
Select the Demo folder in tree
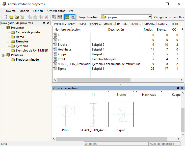[20, 37]
